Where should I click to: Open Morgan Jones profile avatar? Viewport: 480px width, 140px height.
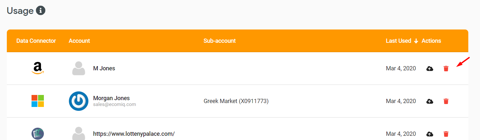[x=79, y=101]
